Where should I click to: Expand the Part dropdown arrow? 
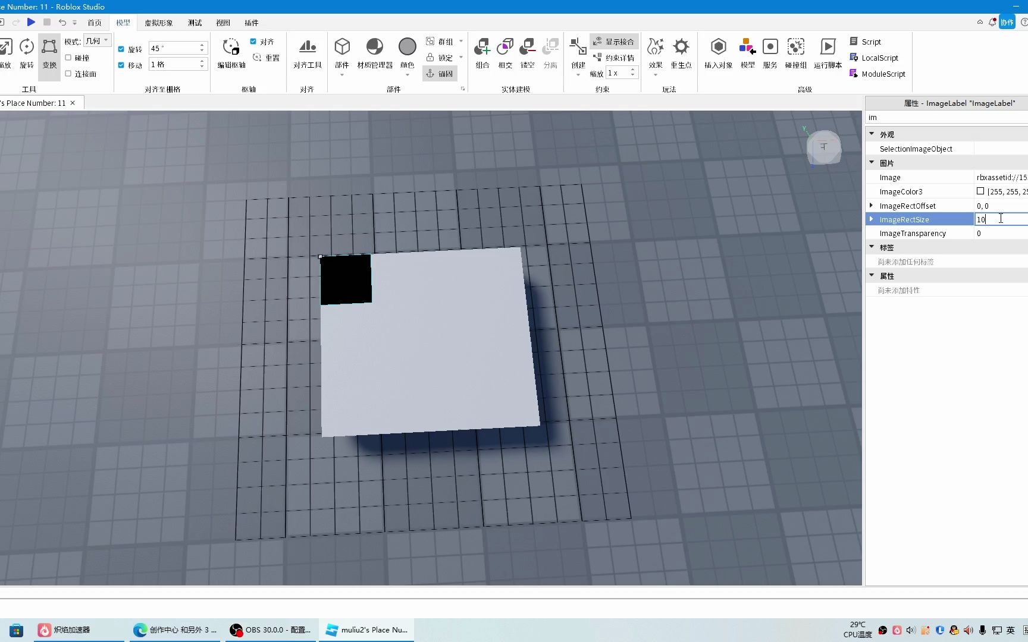click(342, 75)
